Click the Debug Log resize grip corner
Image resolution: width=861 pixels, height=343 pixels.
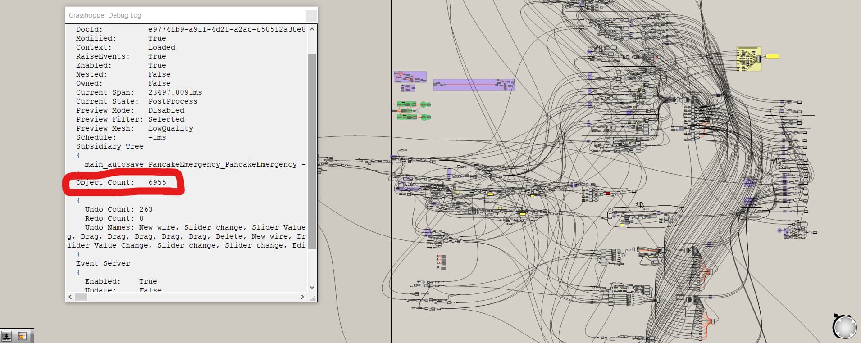(313, 298)
